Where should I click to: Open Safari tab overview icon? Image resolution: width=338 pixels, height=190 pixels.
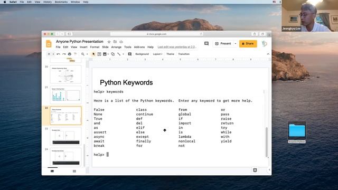click(x=262, y=34)
